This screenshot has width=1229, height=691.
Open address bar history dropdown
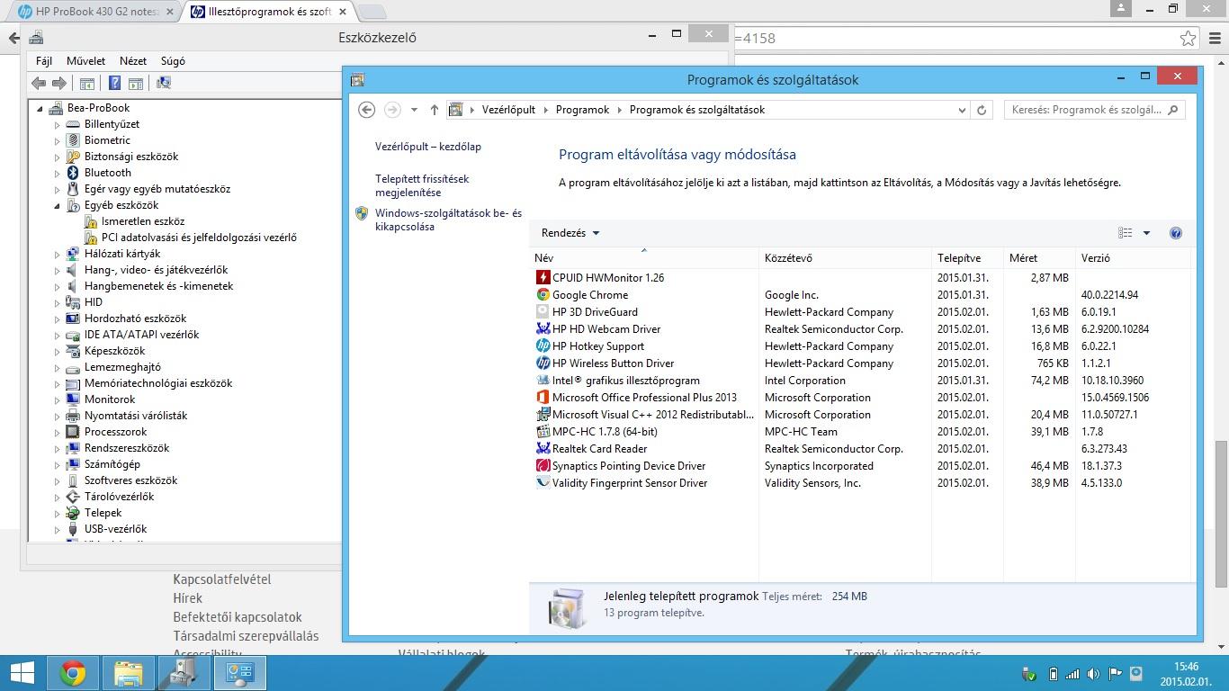tap(962, 110)
